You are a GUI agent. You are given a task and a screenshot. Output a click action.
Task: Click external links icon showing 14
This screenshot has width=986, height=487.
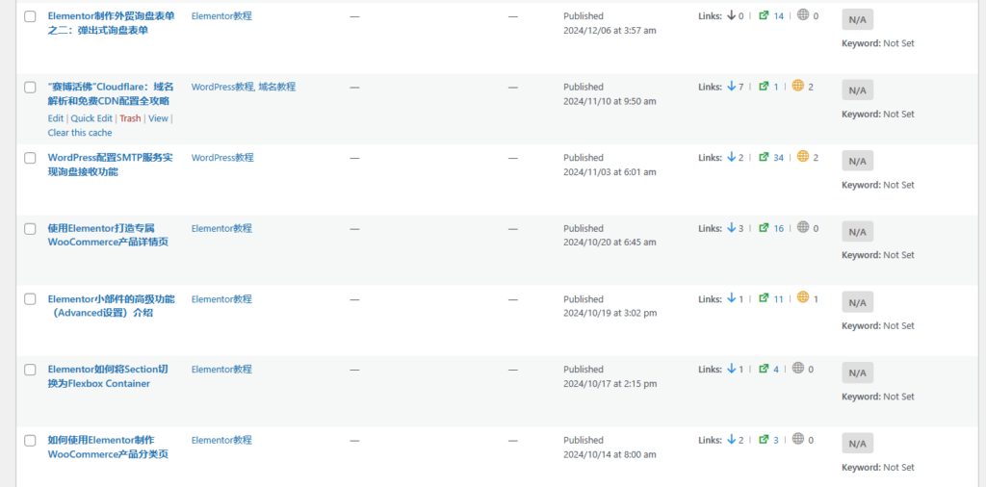tap(764, 15)
